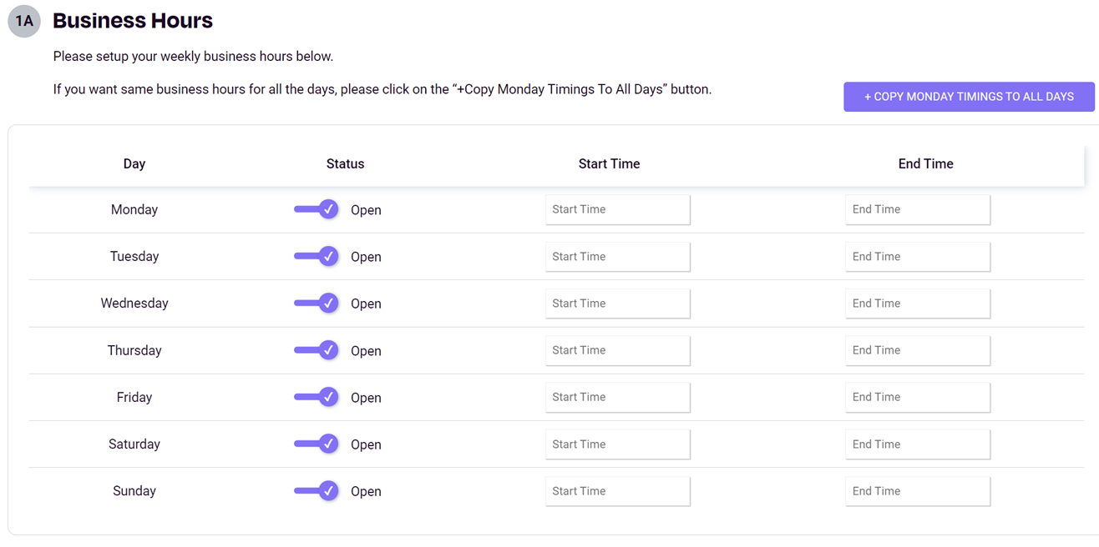This screenshot has width=1099, height=547.
Task: Click Copy Monday Timings To All Days button
Action: [969, 97]
